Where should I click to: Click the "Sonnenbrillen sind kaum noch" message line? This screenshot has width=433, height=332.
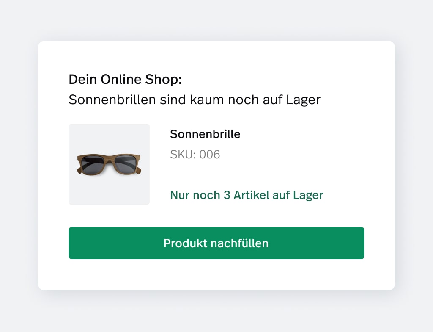tap(195, 100)
